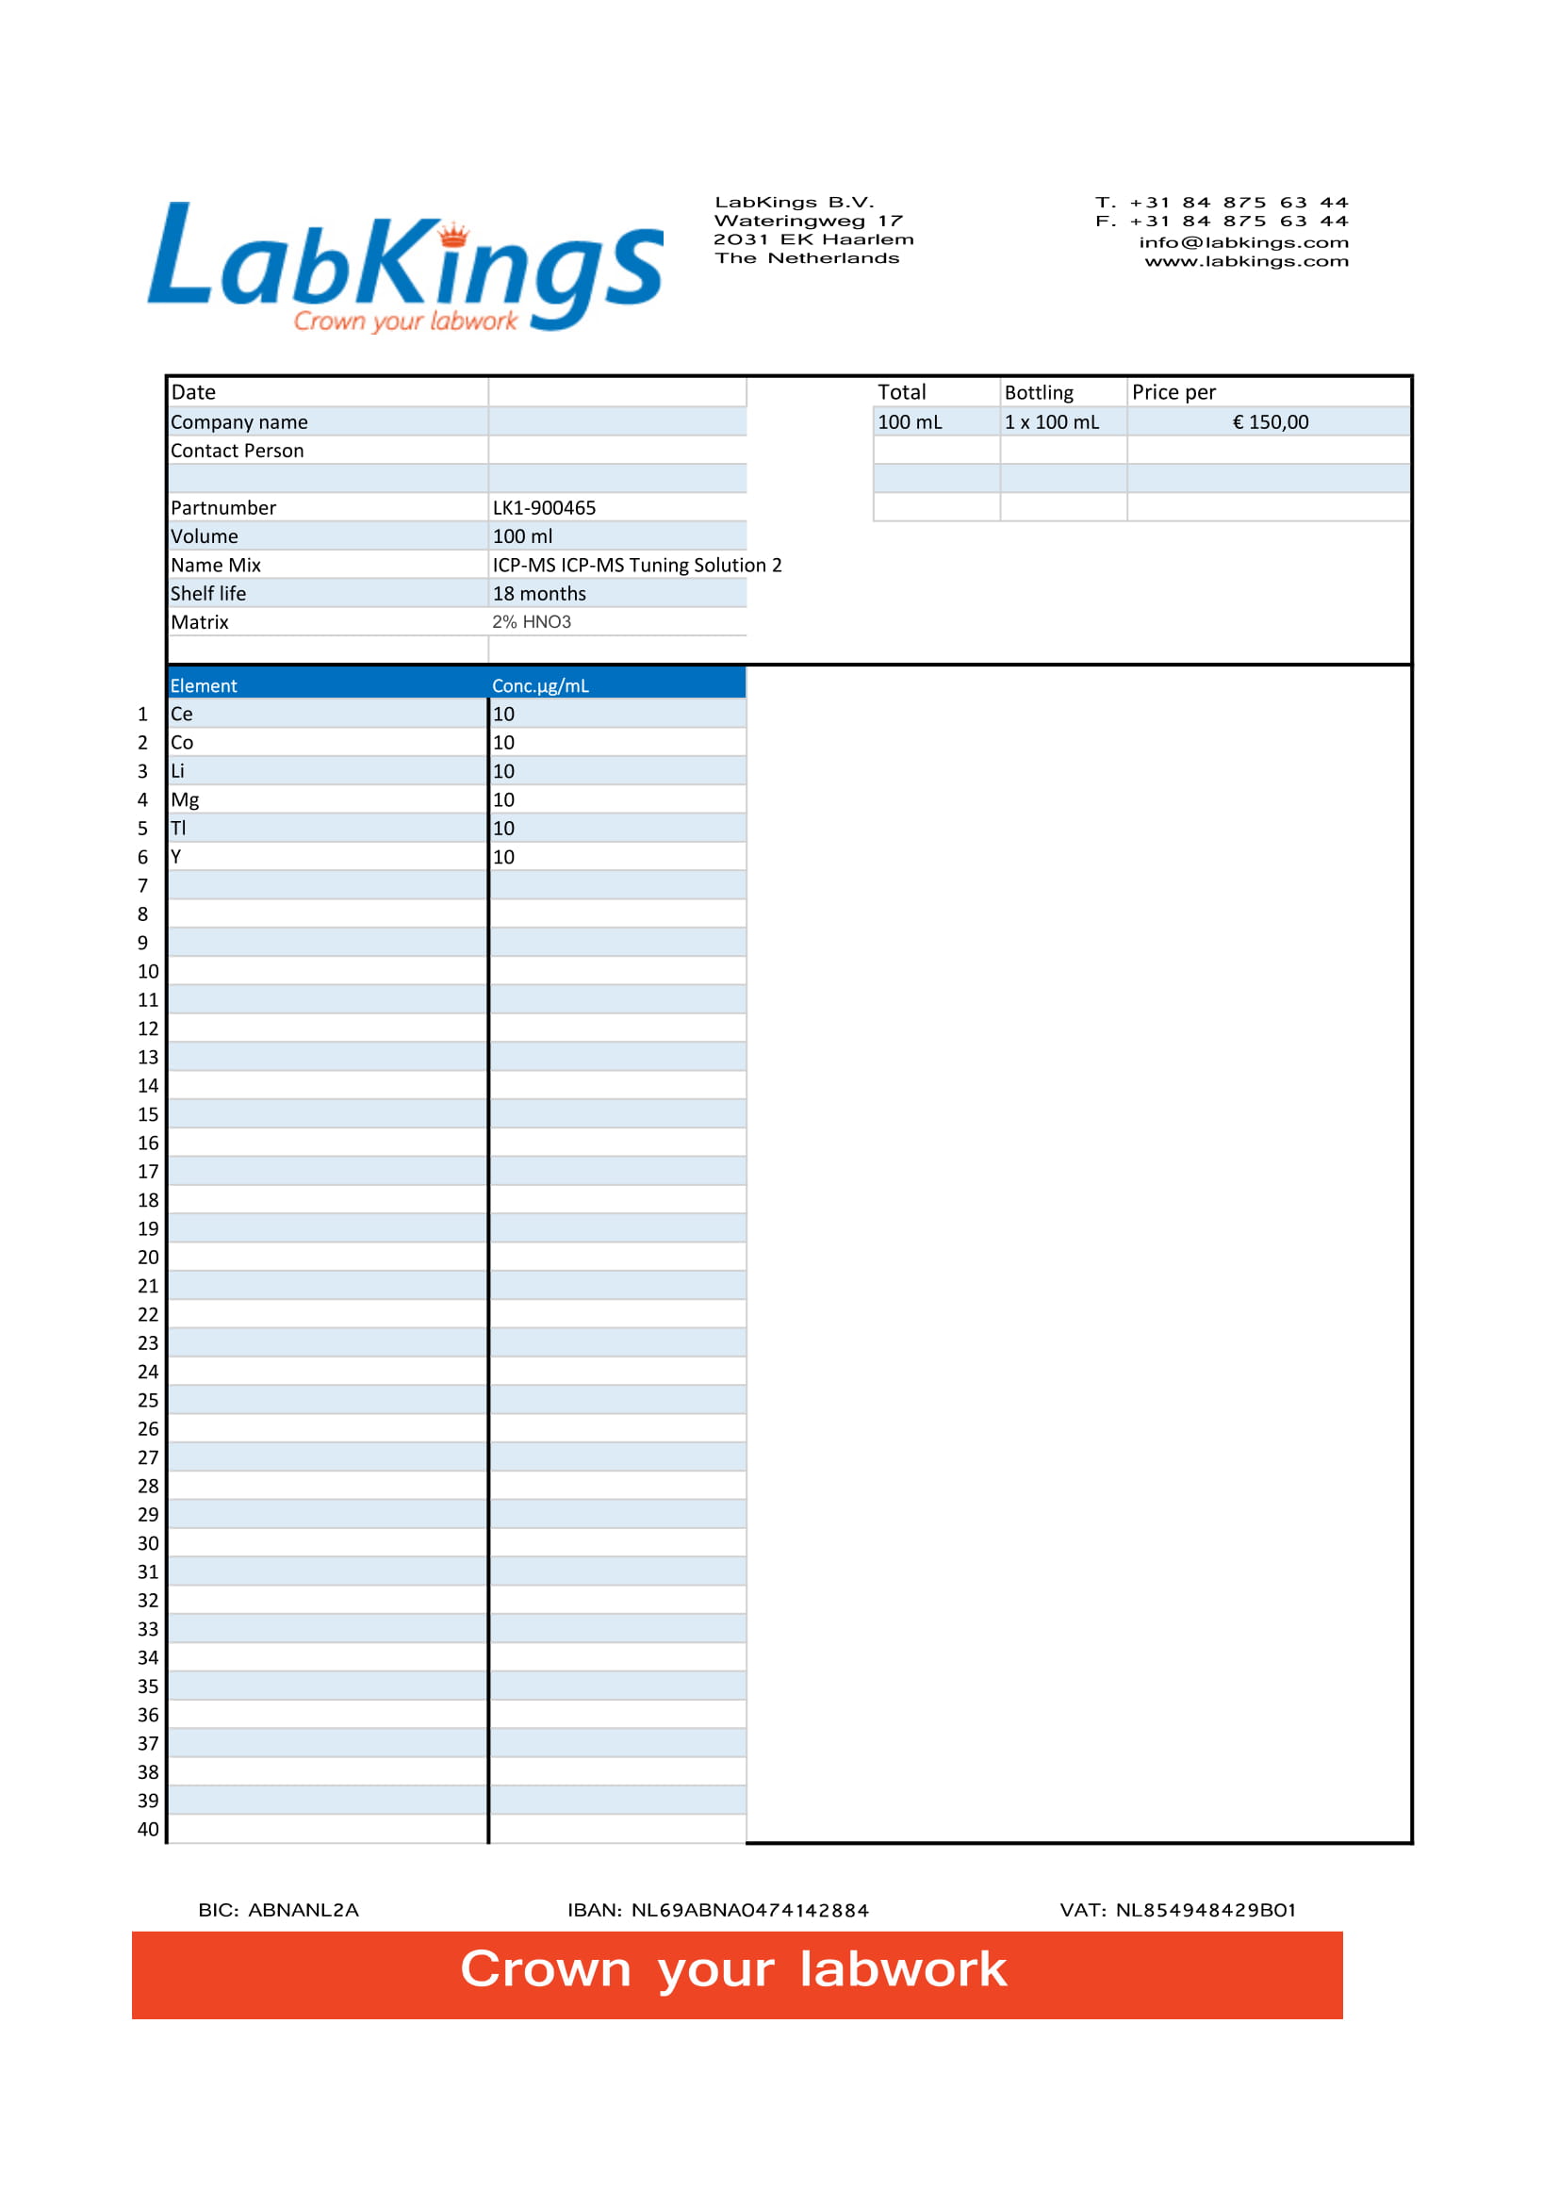Click the LabKings logo
This screenshot has width=1559, height=2205.
405,267
